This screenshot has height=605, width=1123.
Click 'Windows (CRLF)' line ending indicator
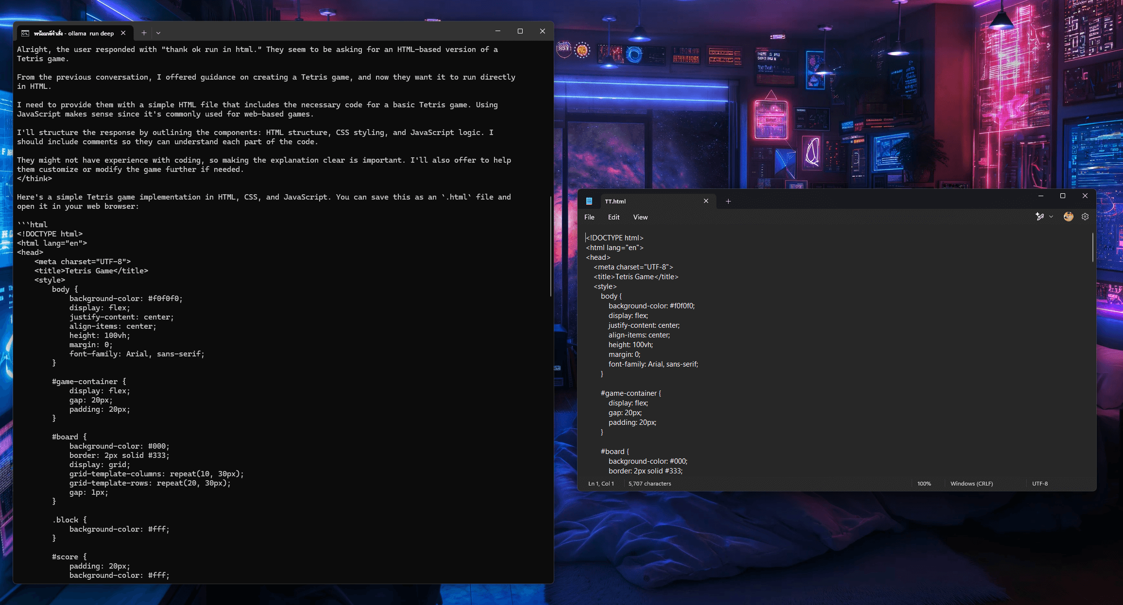coord(971,484)
